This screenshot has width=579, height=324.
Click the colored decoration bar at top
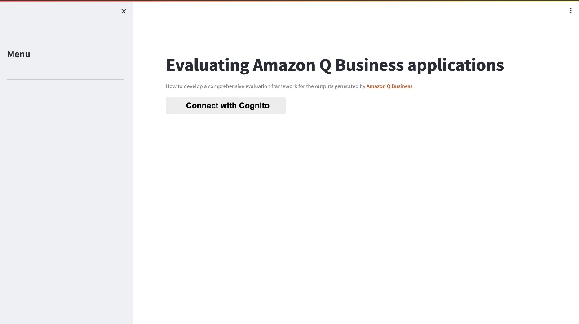click(x=289, y=0)
